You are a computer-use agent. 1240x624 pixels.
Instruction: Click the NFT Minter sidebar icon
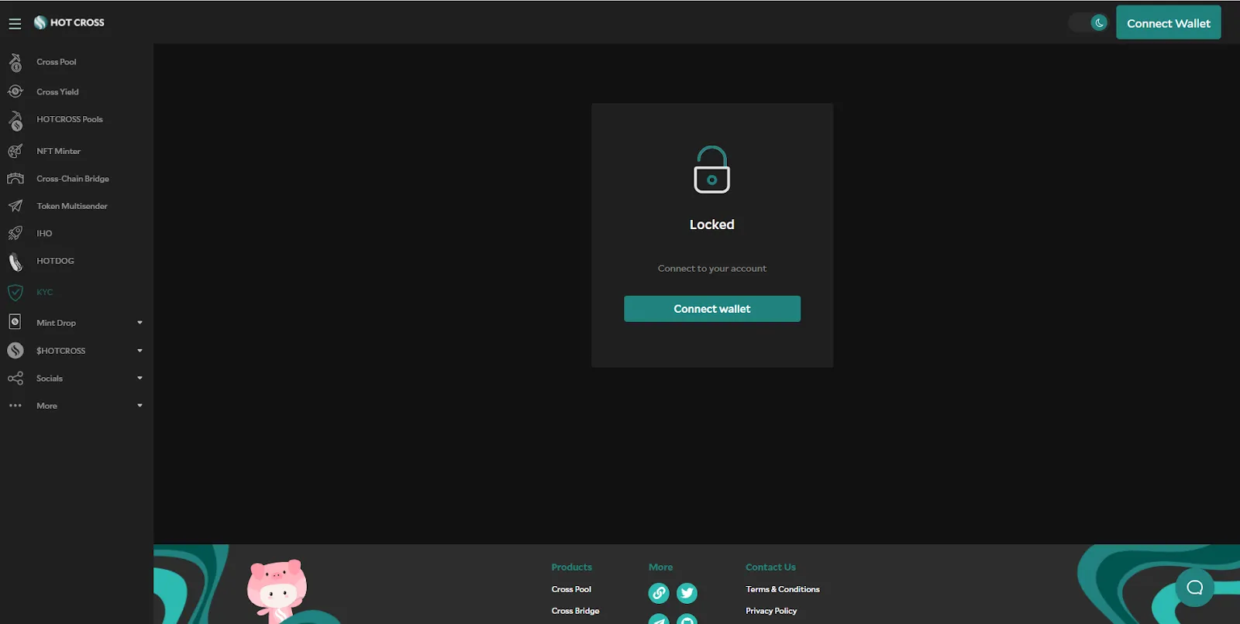click(x=15, y=151)
